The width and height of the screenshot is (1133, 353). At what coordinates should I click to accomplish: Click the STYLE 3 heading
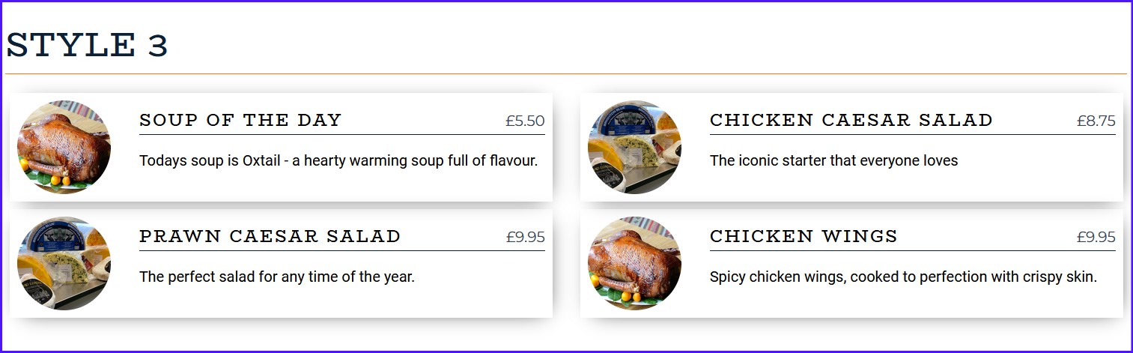(87, 46)
